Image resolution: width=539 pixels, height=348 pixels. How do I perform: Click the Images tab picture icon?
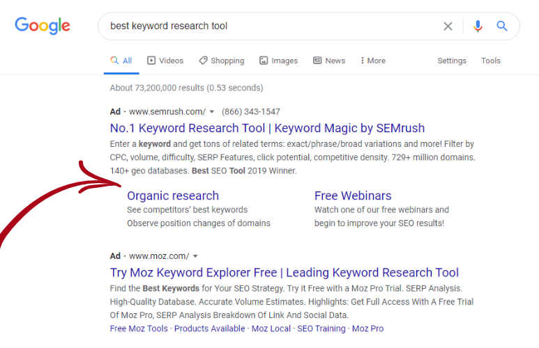click(x=264, y=61)
